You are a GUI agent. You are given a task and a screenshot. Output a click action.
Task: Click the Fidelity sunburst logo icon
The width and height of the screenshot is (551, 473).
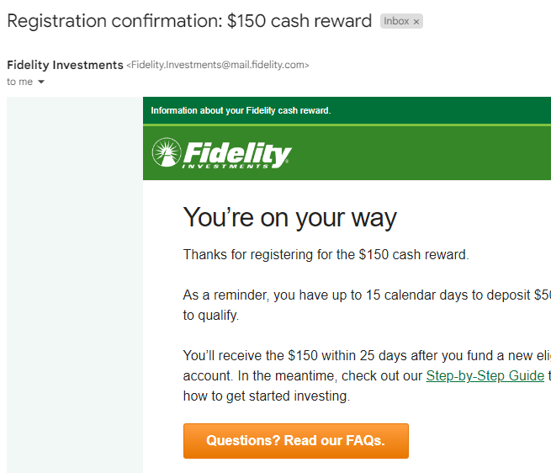click(166, 152)
